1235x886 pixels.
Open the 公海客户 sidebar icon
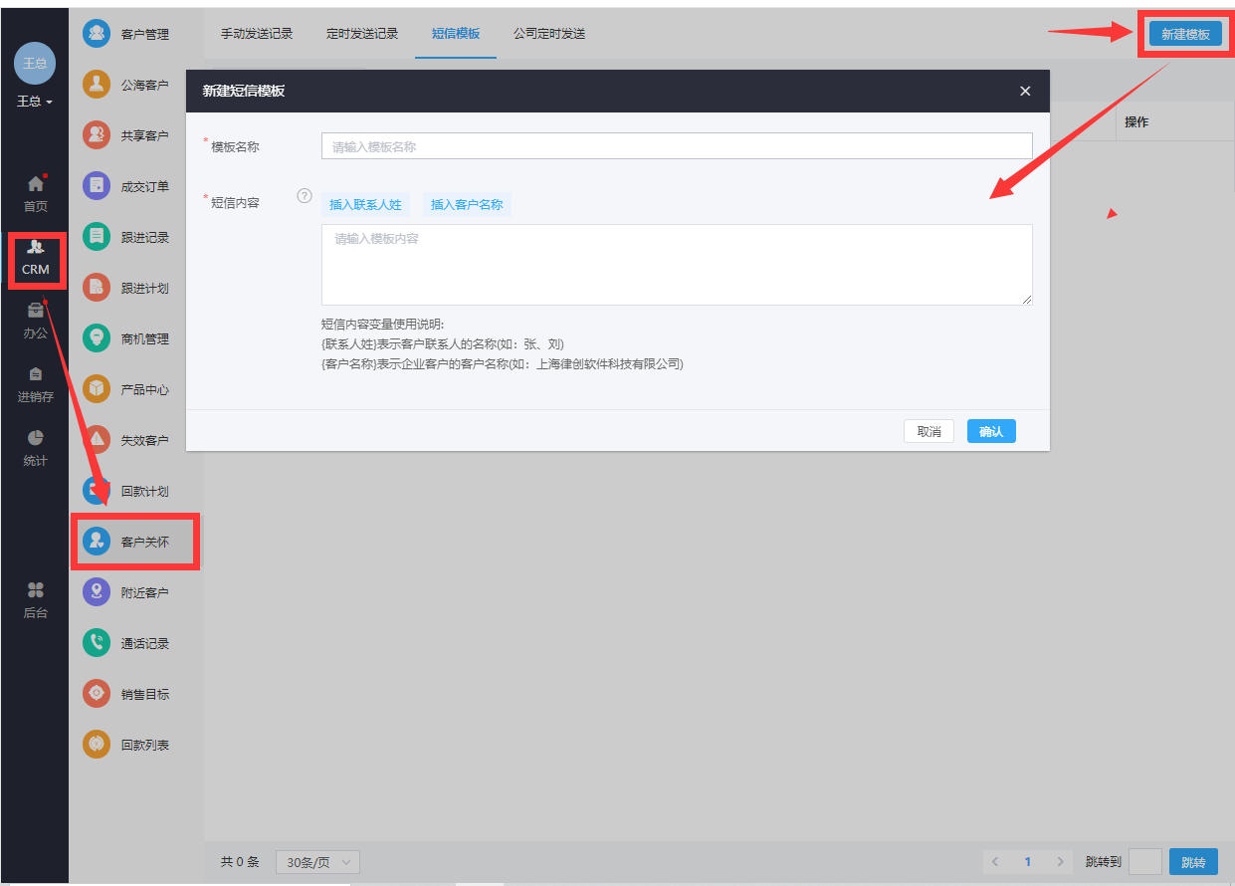(x=97, y=85)
